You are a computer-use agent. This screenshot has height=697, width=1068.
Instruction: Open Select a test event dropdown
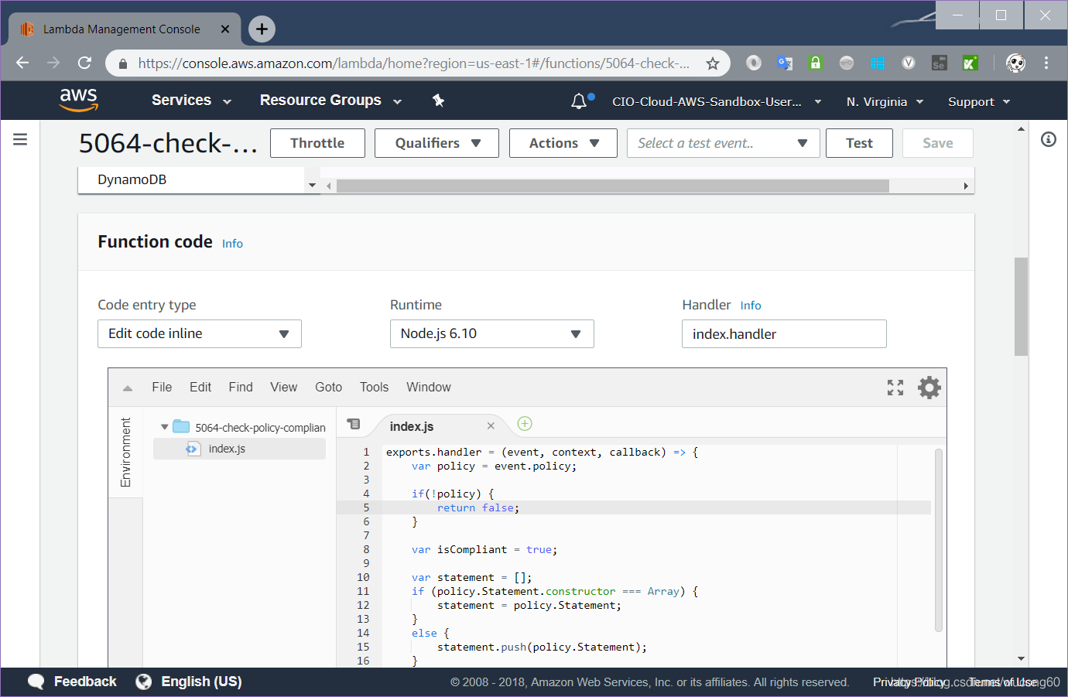coord(723,143)
